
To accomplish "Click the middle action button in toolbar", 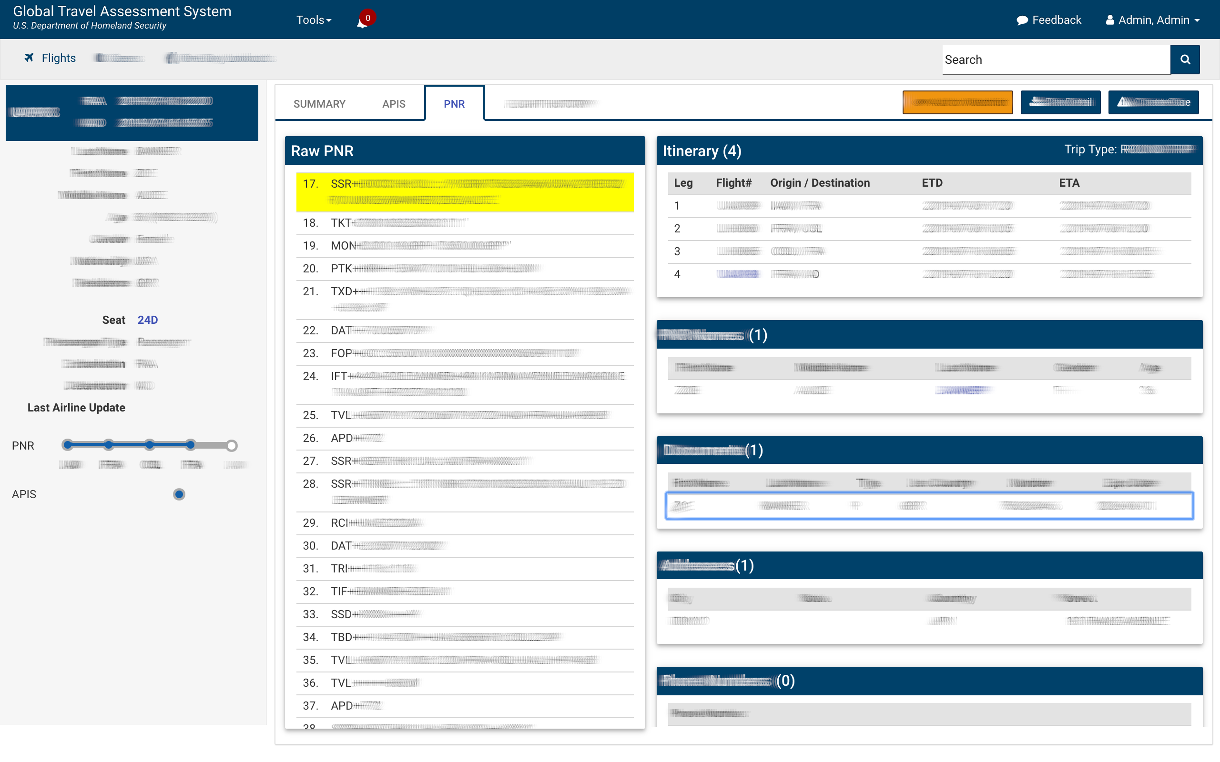I will click(x=1059, y=102).
